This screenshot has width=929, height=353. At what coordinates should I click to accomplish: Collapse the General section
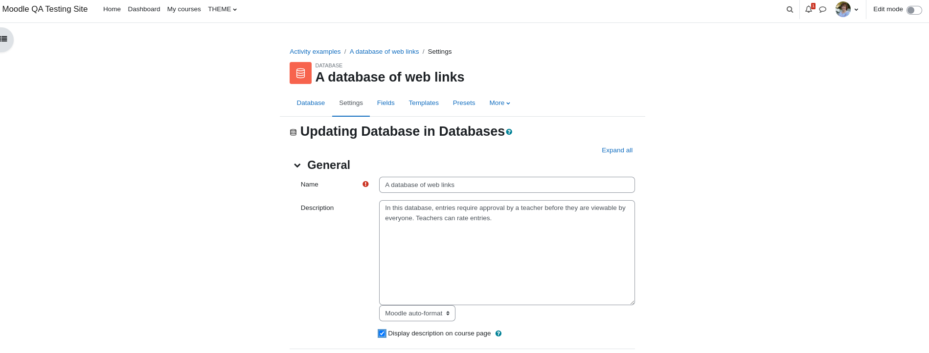(297, 166)
